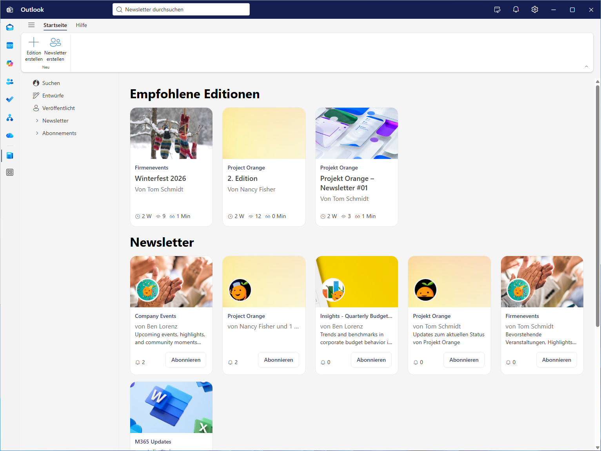Image resolution: width=601 pixels, height=451 pixels.
Task: Open the Winterfest 2026 edition thumbnail
Action: pos(171,133)
